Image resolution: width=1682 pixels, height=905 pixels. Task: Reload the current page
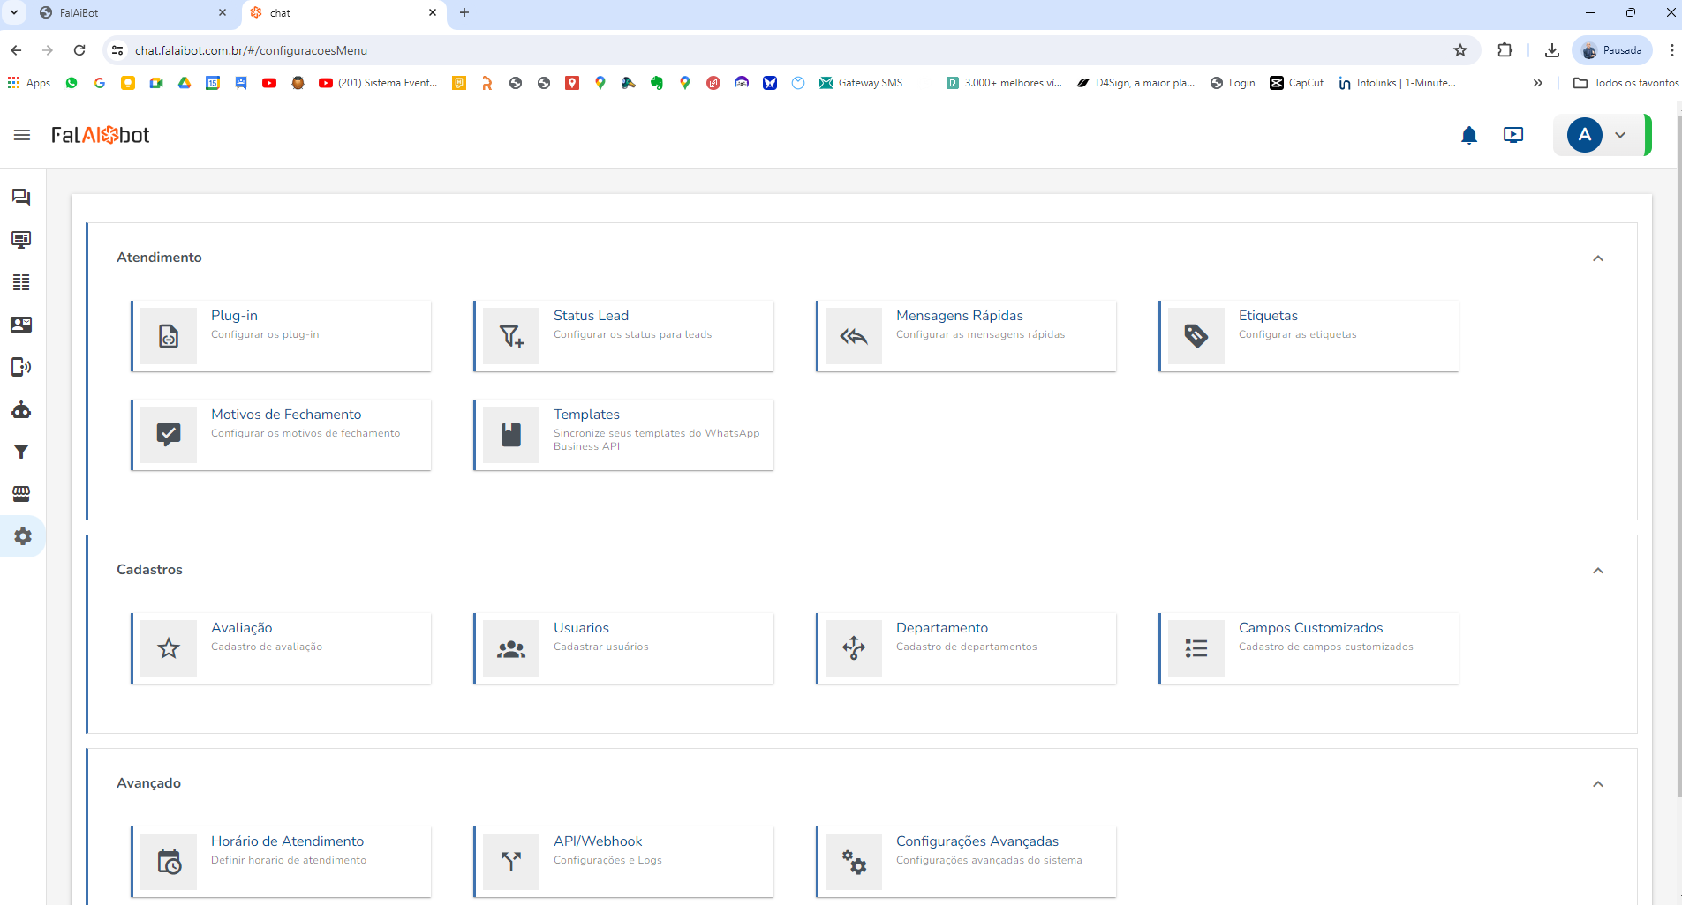pos(79,50)
